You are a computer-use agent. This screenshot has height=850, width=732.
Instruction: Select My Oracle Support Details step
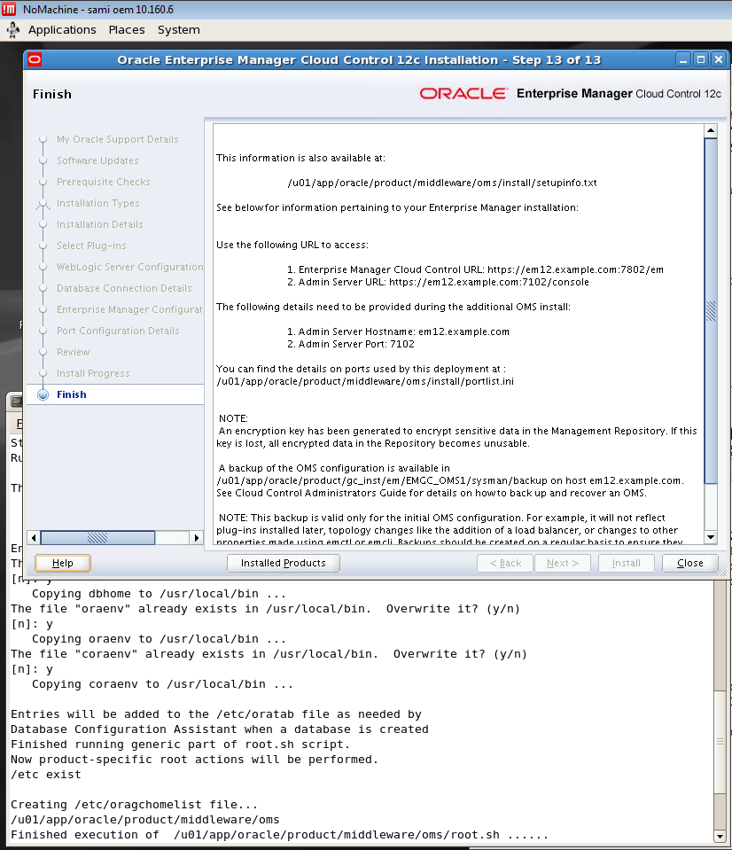coord(118,139)
